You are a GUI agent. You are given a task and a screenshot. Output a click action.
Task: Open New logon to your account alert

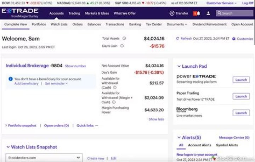[197, 154]
